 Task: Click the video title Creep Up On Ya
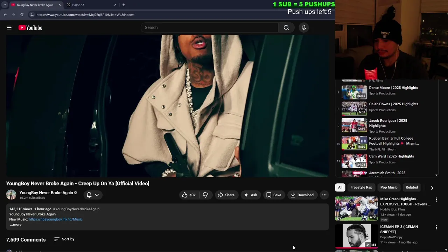[78, 183]
